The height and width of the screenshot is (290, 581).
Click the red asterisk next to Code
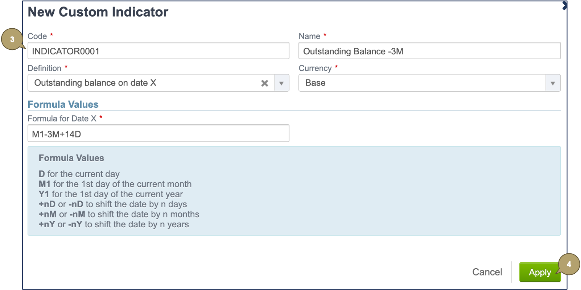tap(51, 35)
